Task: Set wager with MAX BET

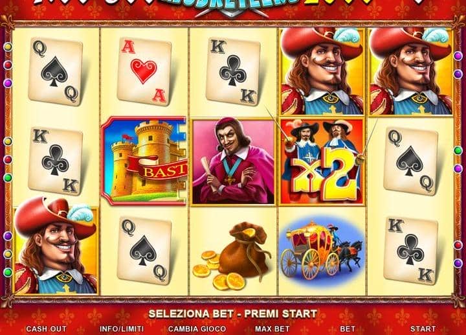Action: pos(272,329)
